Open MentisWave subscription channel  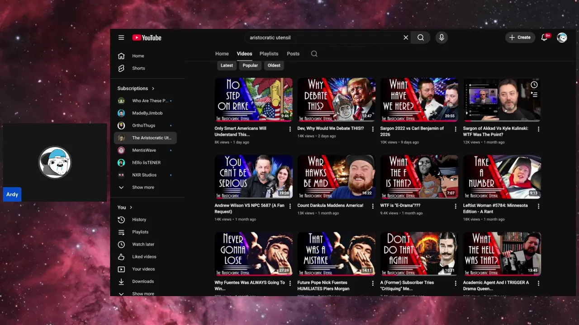click(145, 150)
